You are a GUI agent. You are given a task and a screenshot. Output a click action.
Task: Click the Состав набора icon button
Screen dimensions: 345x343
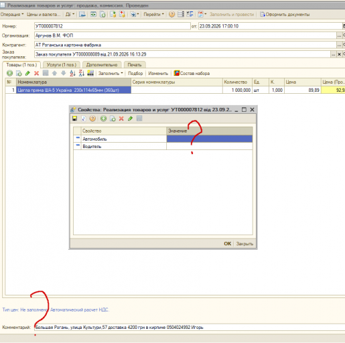(x=192, y=73)
